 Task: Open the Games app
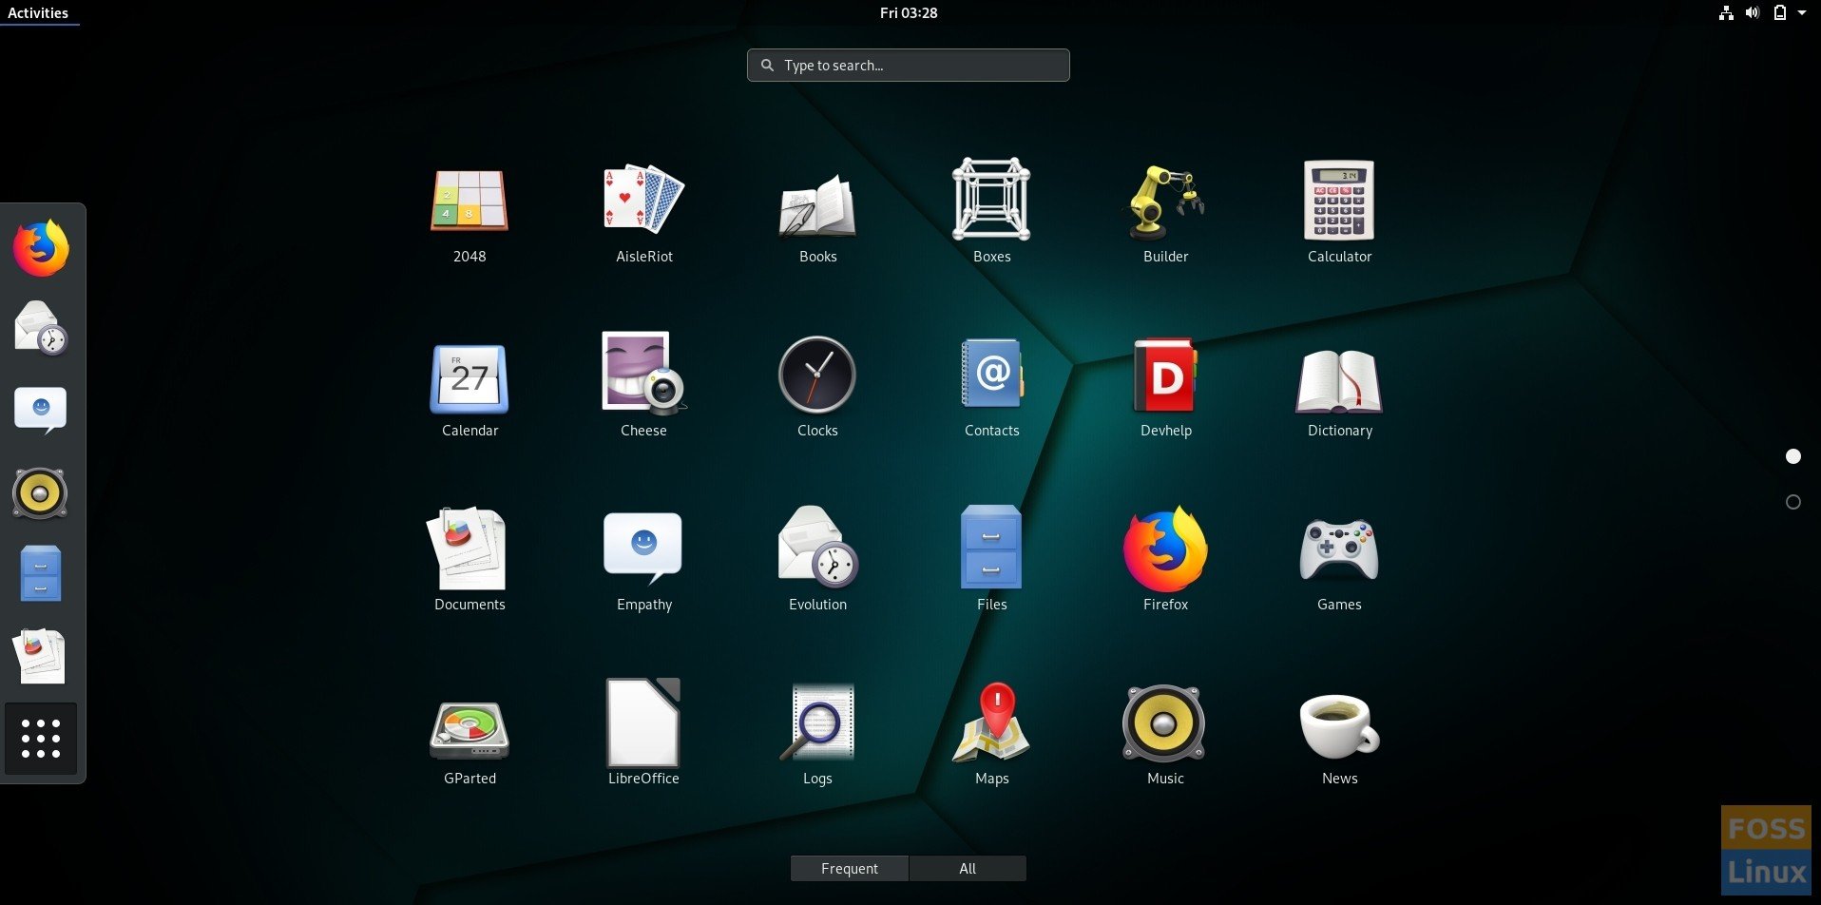1339,549
